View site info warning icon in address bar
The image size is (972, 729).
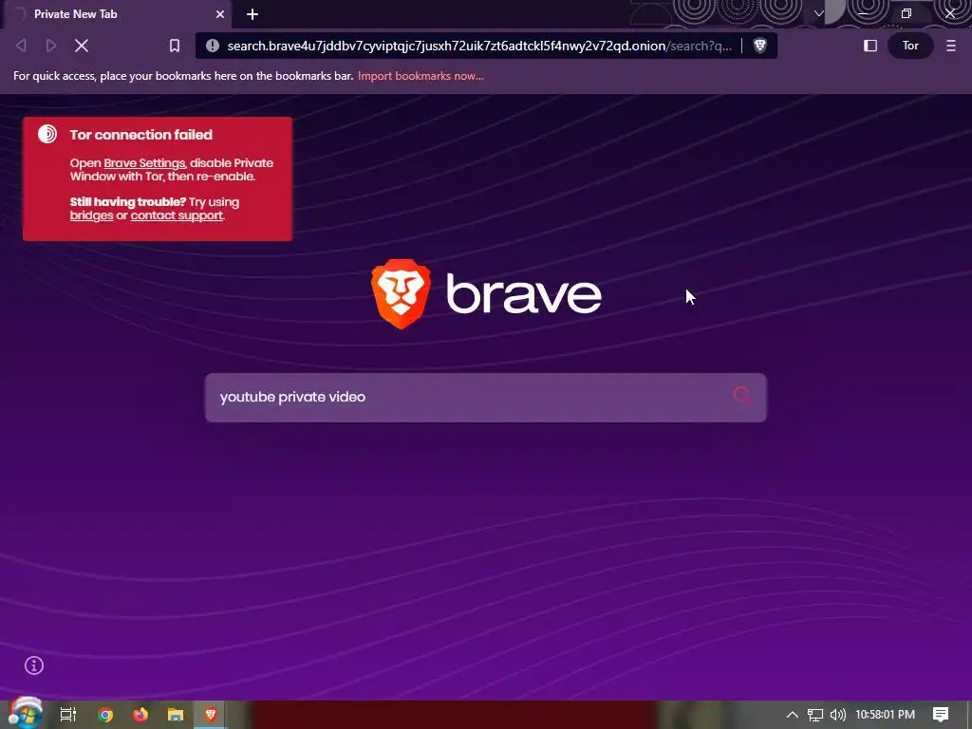(213, 46)
